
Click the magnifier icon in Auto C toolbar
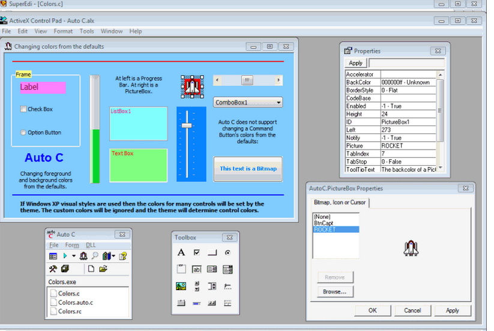[x=95, y=257]
